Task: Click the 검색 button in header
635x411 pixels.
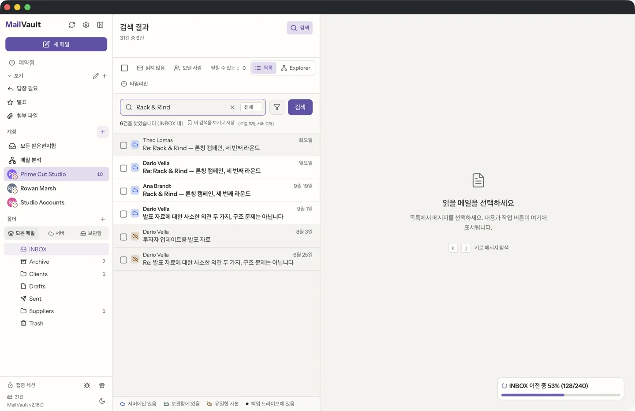Action: point(299,28)
